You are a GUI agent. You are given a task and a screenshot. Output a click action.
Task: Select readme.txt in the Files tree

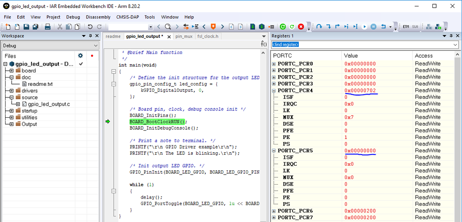(x=40, y=84)
